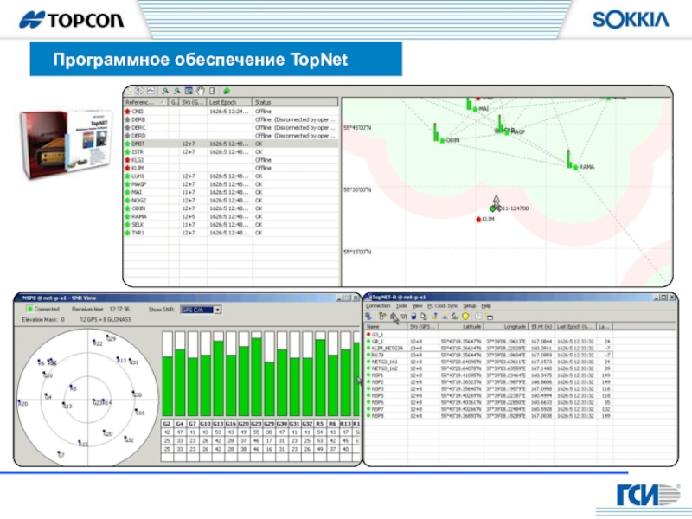This screenshot has width=692, height=519.
Task: Click the red KLIM station marker on map
Action: [477, 220]
